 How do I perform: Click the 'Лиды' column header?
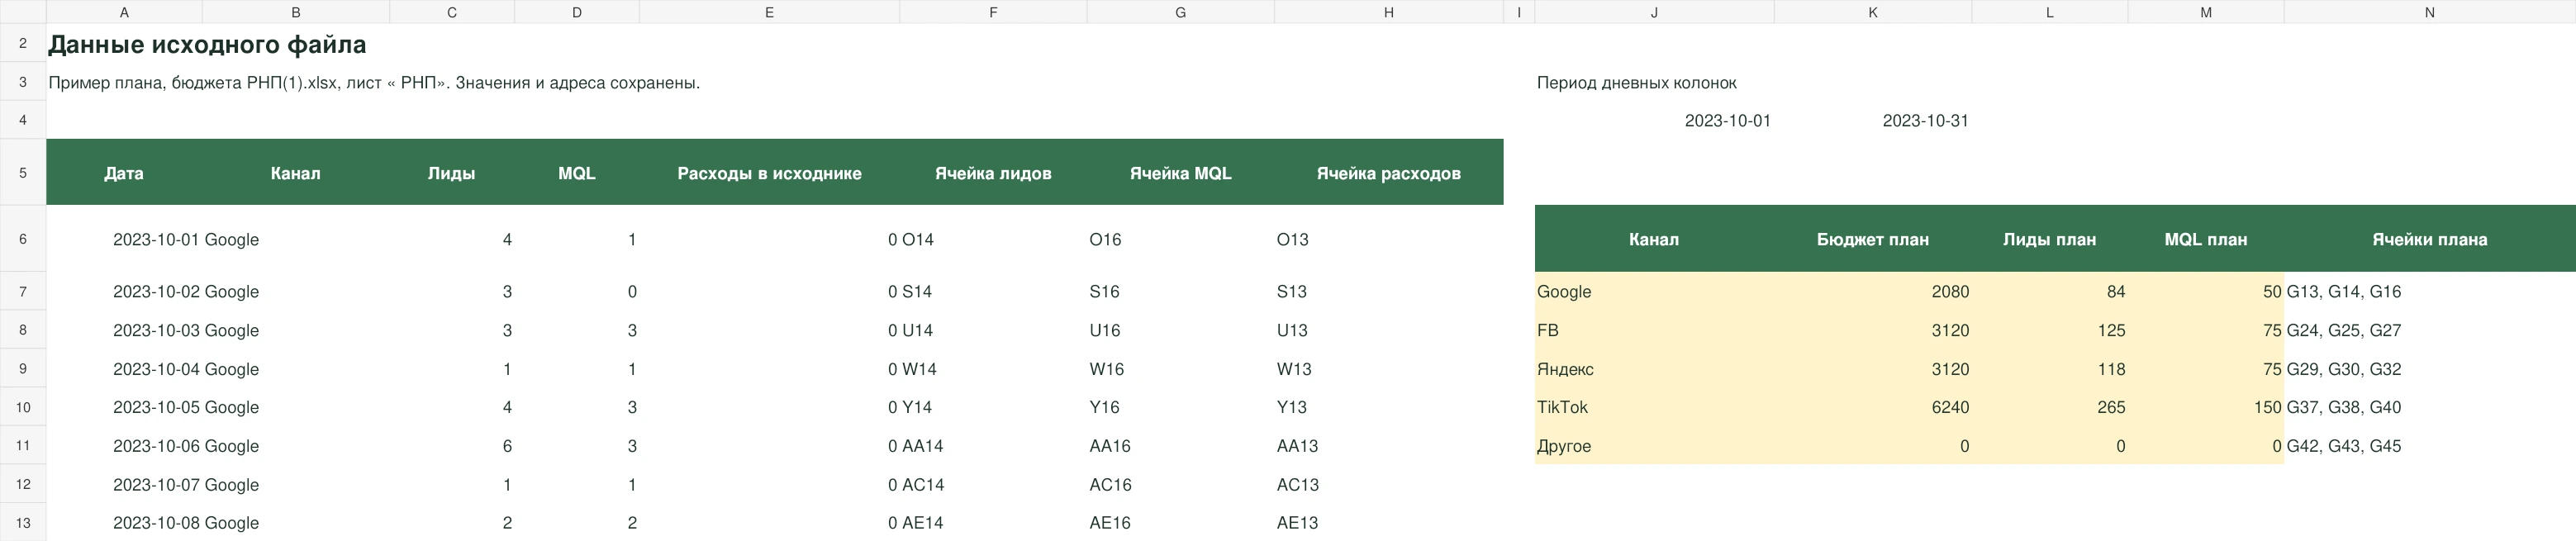coord(451,173)
